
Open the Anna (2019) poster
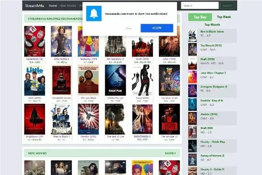point(142,80)
